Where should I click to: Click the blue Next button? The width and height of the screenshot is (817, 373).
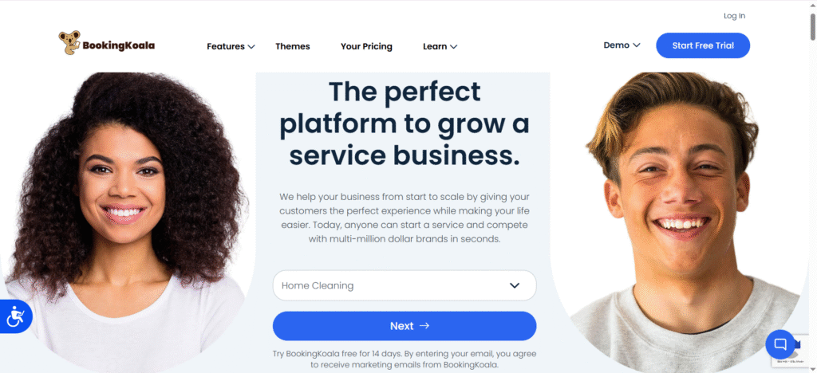405,326
